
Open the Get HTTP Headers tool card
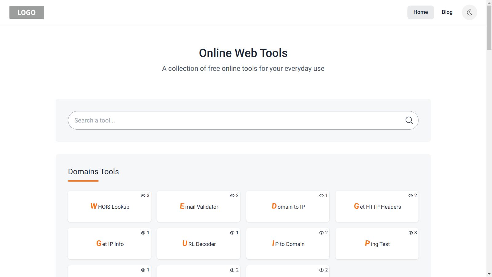point(377,207)
